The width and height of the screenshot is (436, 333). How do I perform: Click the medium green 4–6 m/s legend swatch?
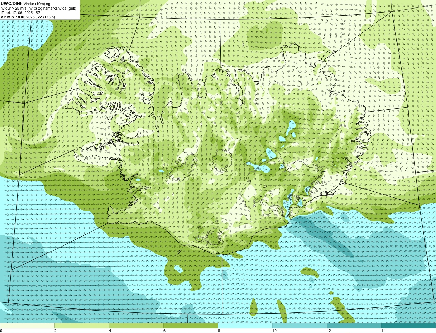tap(136, 326)
